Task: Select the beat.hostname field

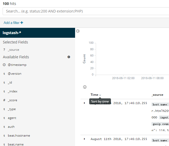Action: (x=19, y=136)
